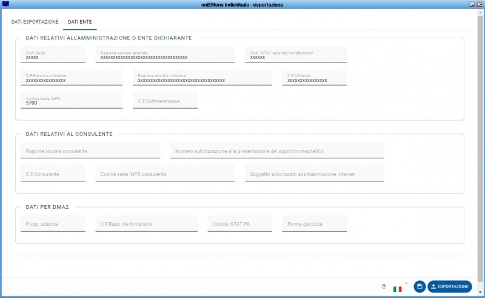
Task: Click the round save floppy disk icon
Action: coord(419,286)
